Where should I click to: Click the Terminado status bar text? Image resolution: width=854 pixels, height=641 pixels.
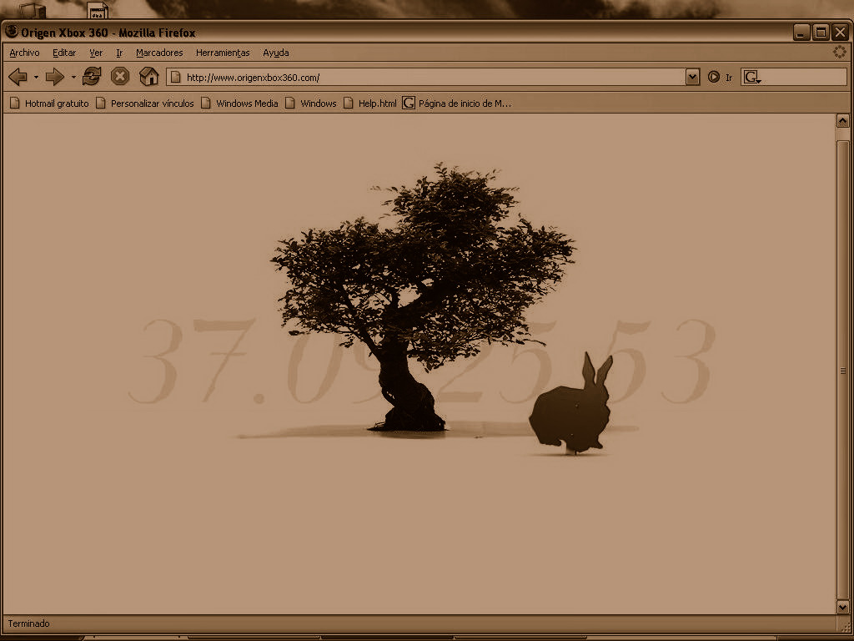click(x=28, y=623)
